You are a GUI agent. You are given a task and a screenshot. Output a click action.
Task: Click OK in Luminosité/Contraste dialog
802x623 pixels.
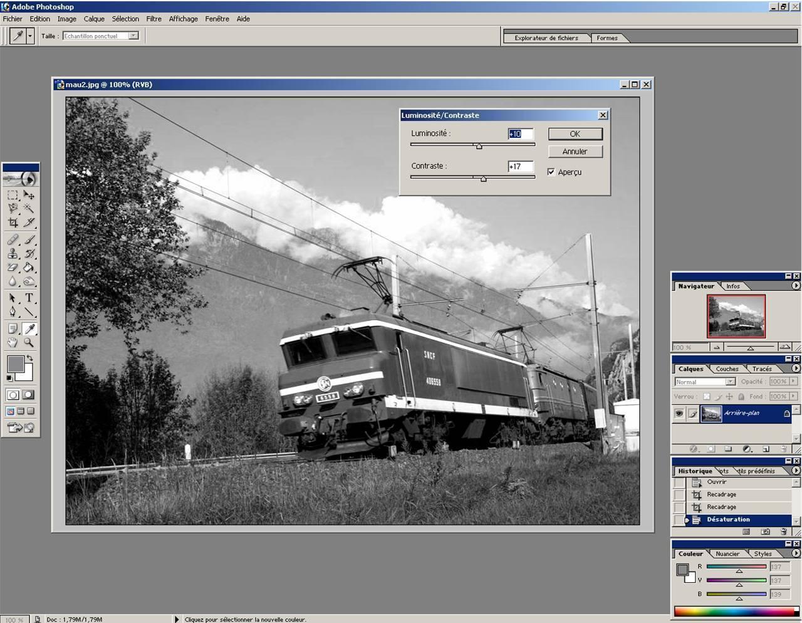coord(575,134)
